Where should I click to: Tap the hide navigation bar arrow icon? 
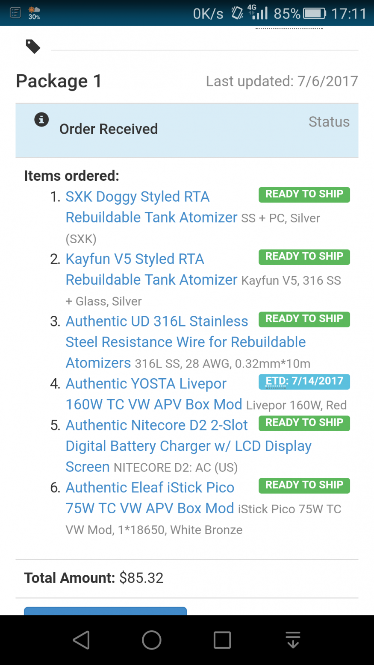click(x=293, y=640)
